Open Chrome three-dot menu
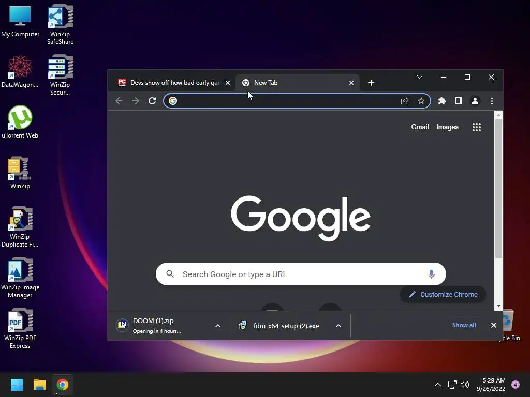This screenshot has width=530, height=397. [x=492, y=101]
